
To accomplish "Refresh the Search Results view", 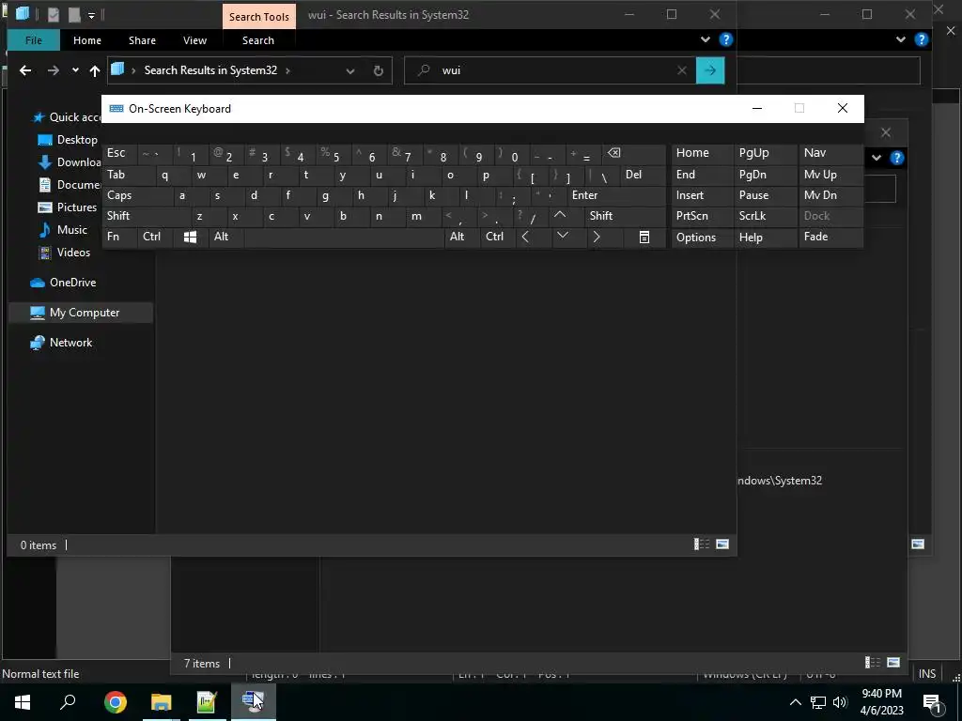I will click(x=379, y=71).
